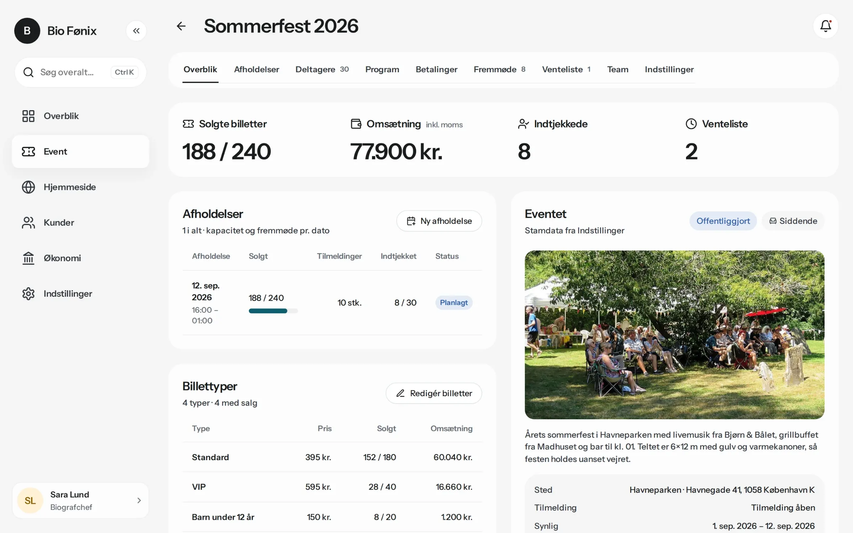The image size is (853, 533).
Task: Collapse the sidebar with the double-chevron icon
Action: click(136, 31)
